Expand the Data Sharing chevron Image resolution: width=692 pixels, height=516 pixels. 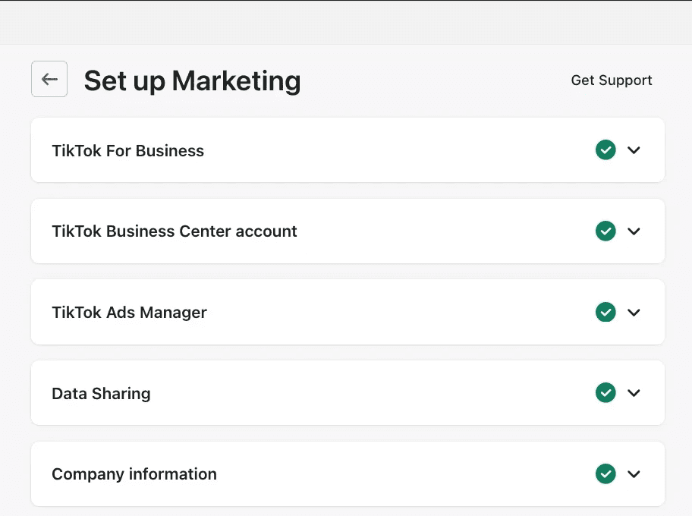point(634,393)
